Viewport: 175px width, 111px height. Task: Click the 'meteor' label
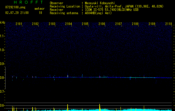tap(40, 9)
